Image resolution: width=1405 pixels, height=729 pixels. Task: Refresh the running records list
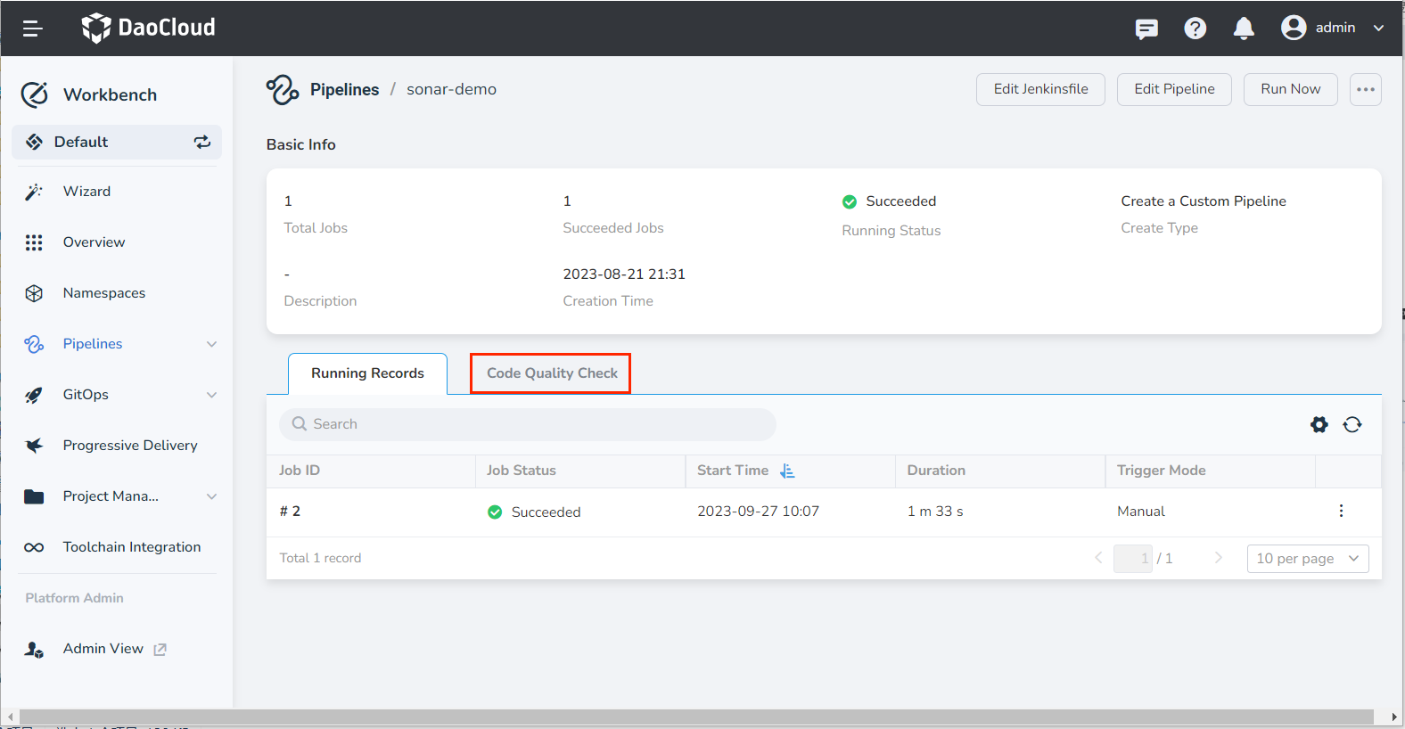point(1352,424)
